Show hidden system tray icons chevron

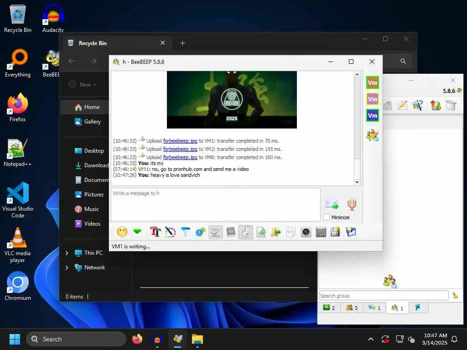coord(371,339)
